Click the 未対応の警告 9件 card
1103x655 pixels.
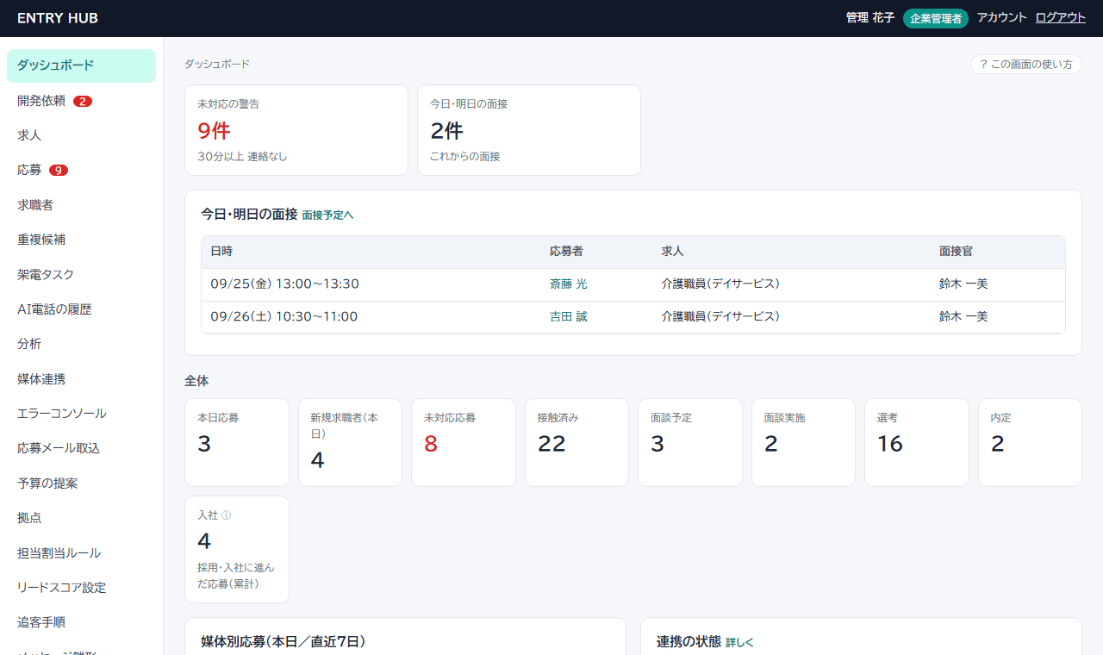click(296, 130)
